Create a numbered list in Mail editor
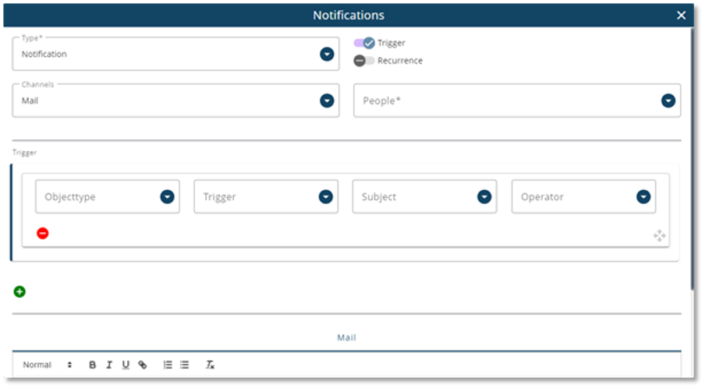Screen dimensions: 705x388 pyautogui.click(x=168, y=365)
